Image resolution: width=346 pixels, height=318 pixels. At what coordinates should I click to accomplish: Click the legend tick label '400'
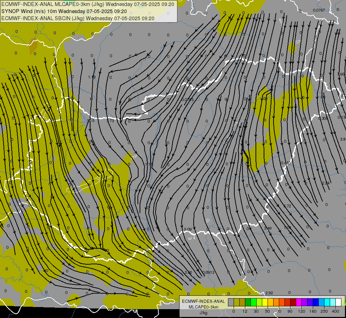[335, 311]
